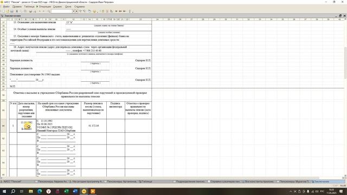Click the round yellow toolbar icon
Image resolution: width=347 pixels, height=195 pixels.
(x=94, y=11)
